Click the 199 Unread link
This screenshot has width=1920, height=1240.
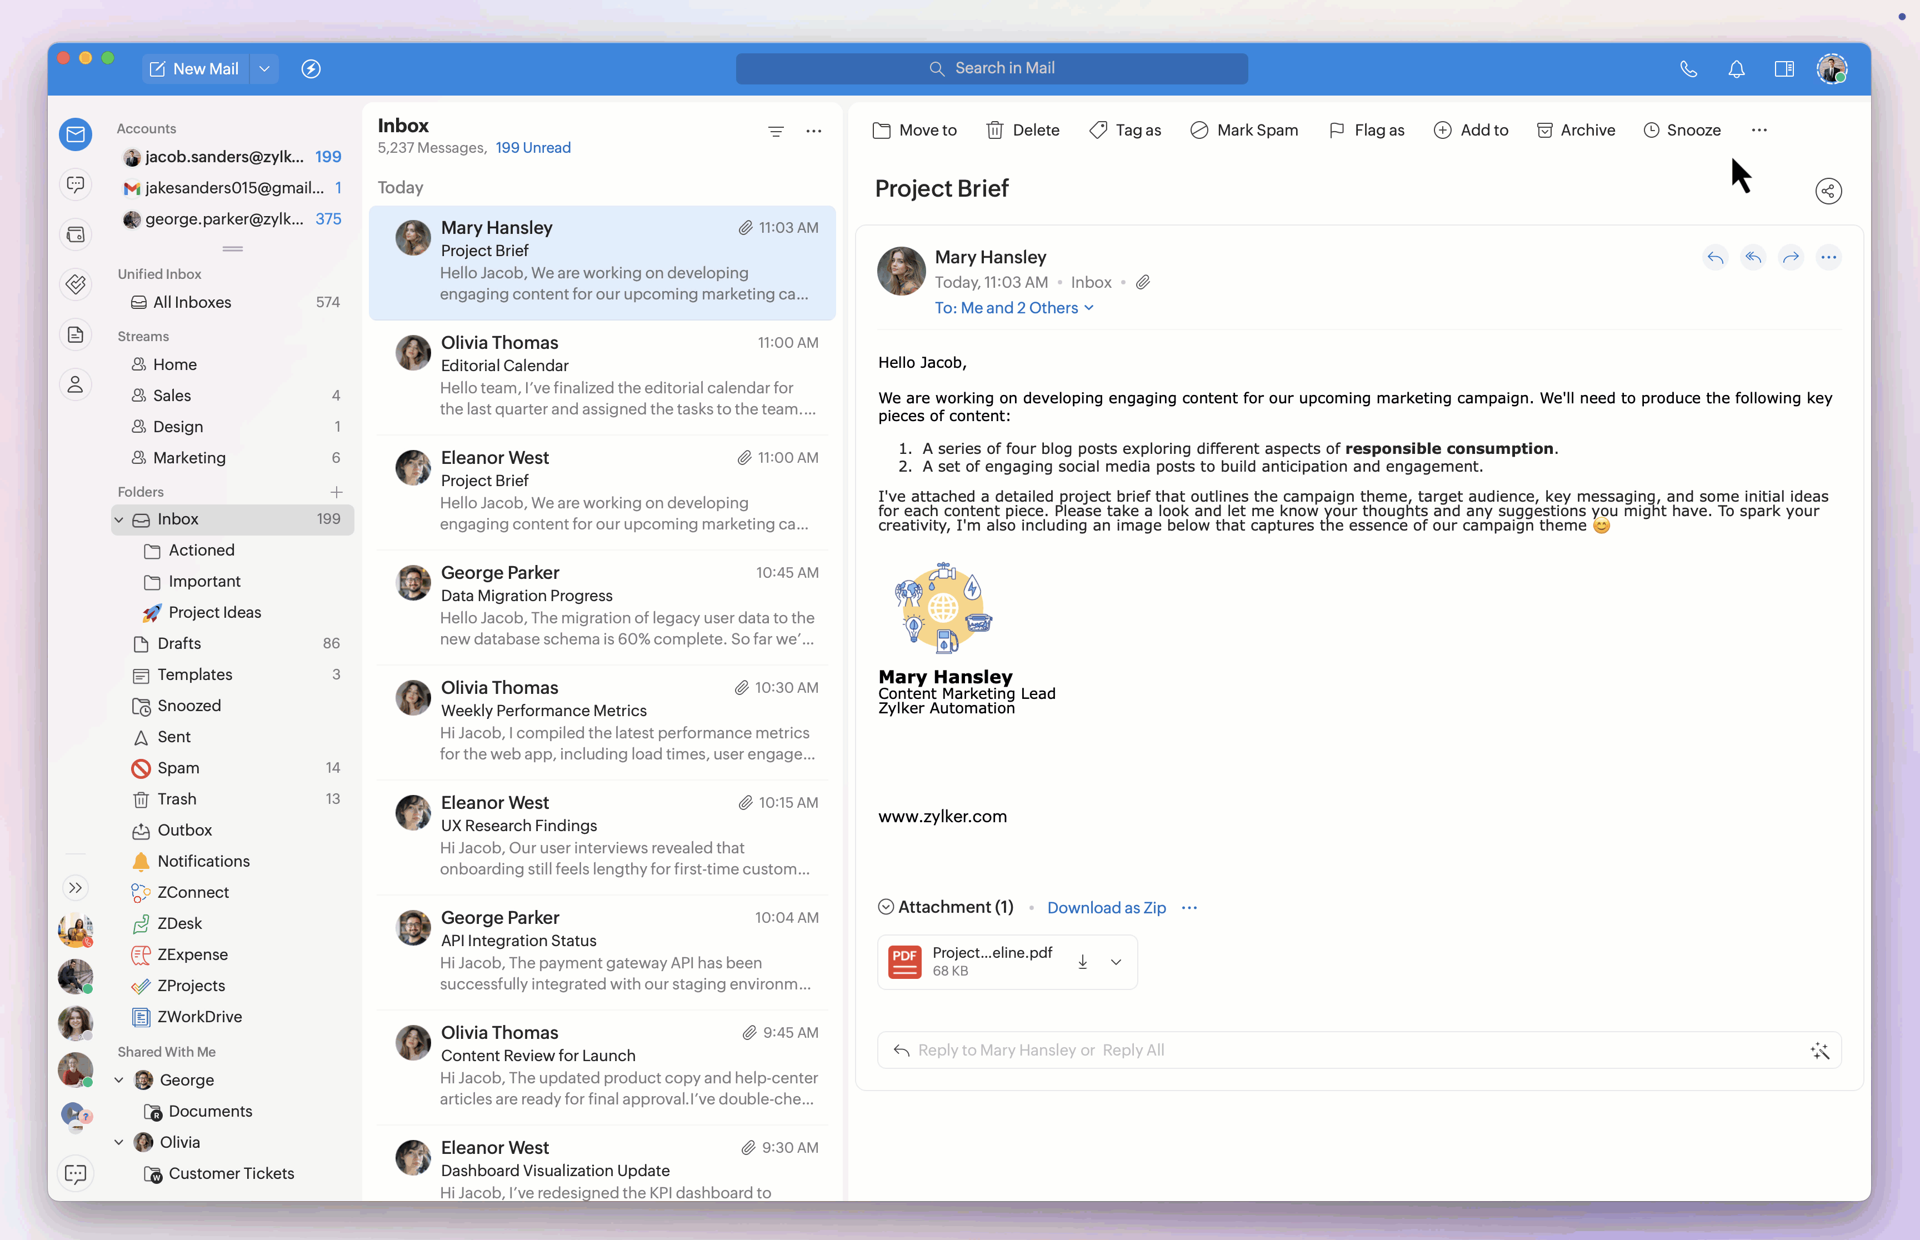533,147
